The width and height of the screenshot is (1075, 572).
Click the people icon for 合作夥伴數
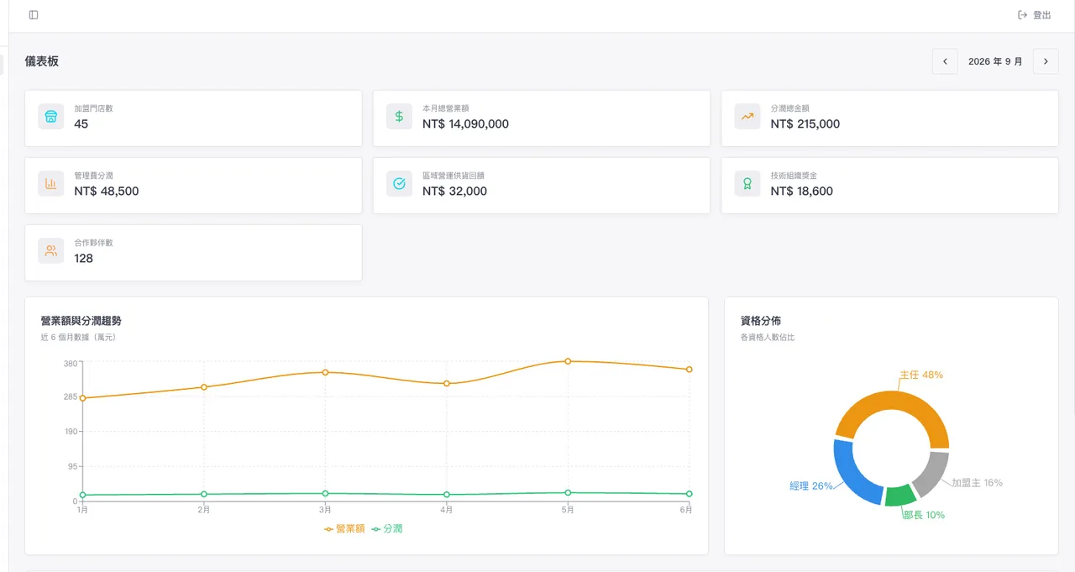coord(51,251)
